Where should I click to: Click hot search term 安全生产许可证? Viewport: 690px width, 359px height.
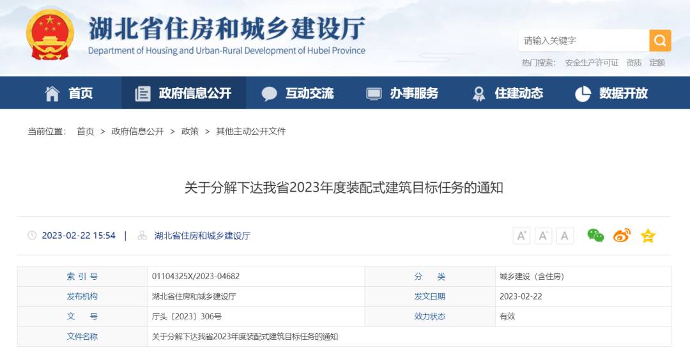[592, 63]
